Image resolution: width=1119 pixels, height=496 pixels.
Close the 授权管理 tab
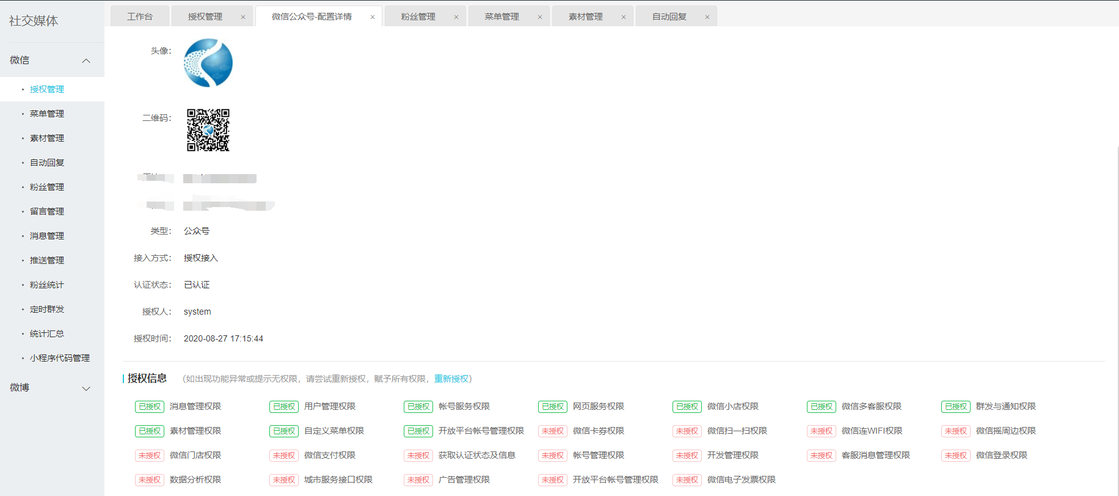pyautogui.click(x=243, y=17)
